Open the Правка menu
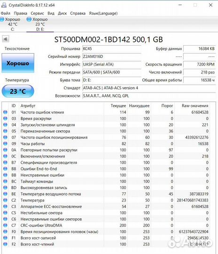 pos(20,13)
